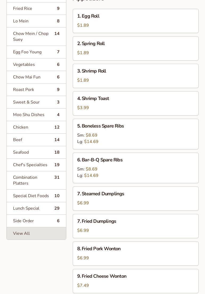Open the Lunch Special category
Image resolution: width=205 pixels, height=294 pixels.
36,208
